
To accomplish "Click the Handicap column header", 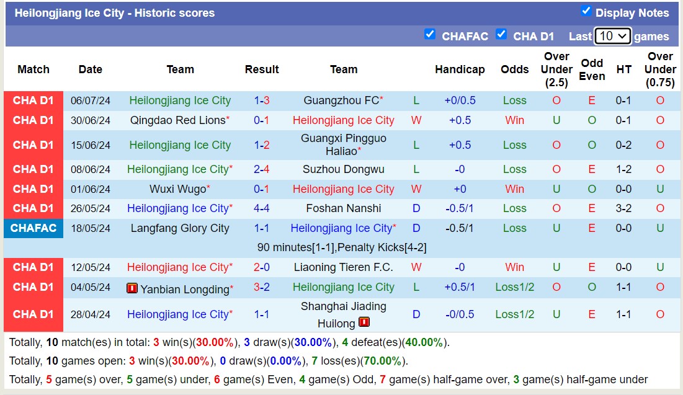I will click(x=460, y=69).
